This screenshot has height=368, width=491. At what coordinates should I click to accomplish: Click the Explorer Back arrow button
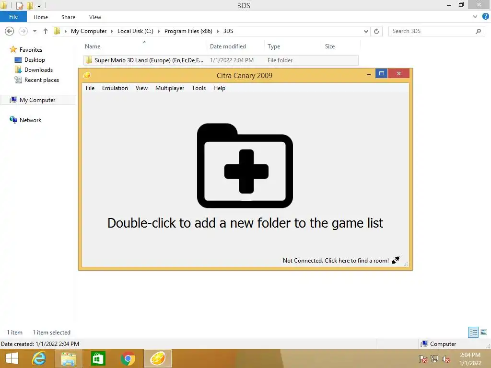(10, 31)
